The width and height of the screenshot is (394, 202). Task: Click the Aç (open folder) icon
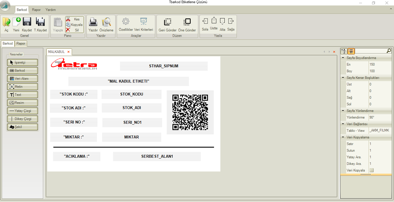click(6, 22)
